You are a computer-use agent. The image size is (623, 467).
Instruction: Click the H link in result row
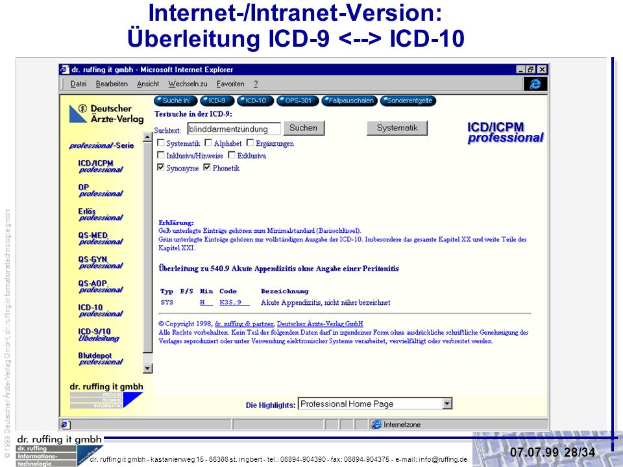206,303
